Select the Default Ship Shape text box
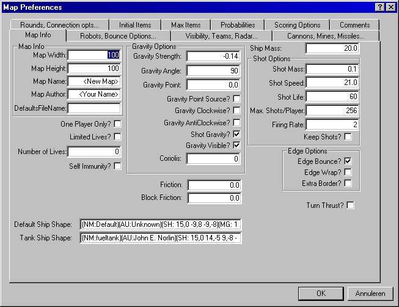Screen dimensions: 399x307 [161, 224]
